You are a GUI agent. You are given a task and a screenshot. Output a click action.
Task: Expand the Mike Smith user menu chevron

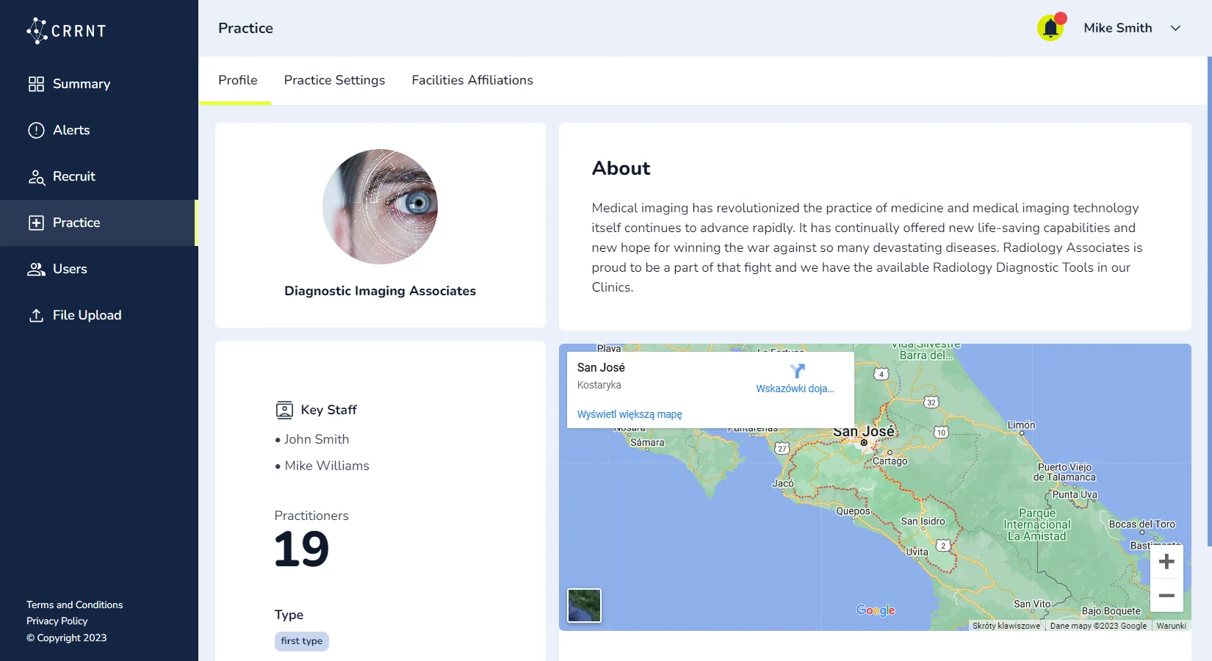point(1175,28)
